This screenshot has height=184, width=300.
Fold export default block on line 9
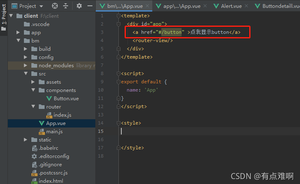click(x=118, y=82)
